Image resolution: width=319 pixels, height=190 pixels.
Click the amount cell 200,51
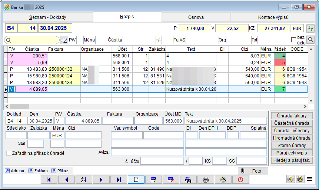[x=32, y=56]
